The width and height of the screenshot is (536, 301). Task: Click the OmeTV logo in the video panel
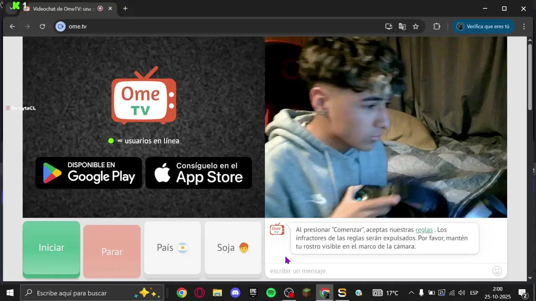click(x=144, y=96)
